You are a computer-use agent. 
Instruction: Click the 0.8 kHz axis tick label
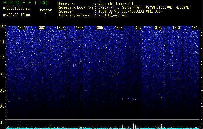coord(3,90)
